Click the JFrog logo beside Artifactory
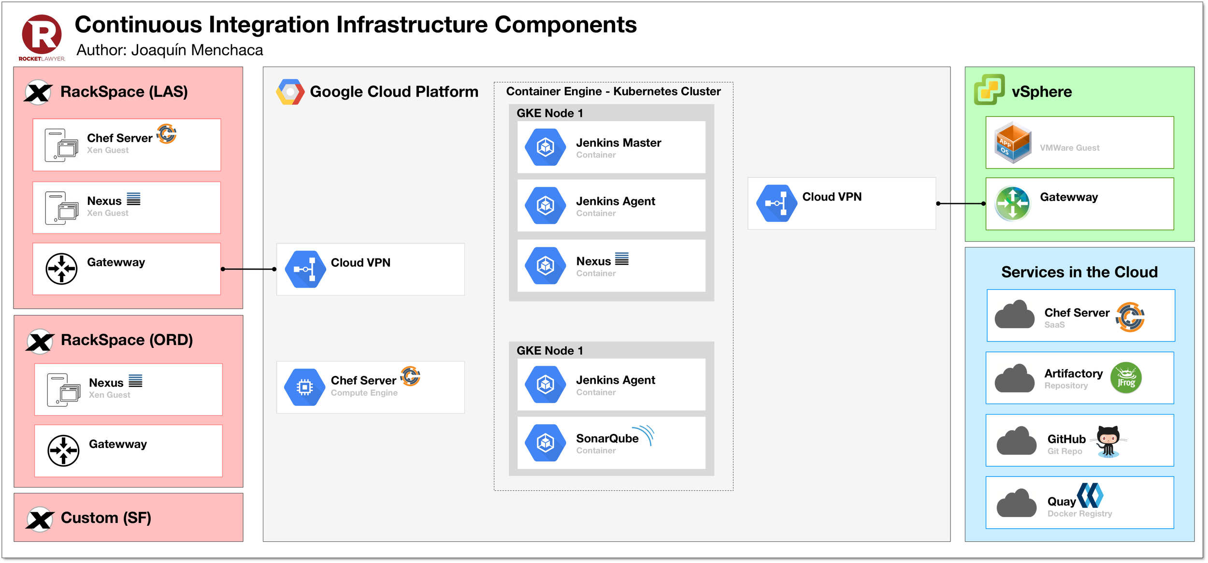1208x563 pixels. click(x=1125, y=378)
